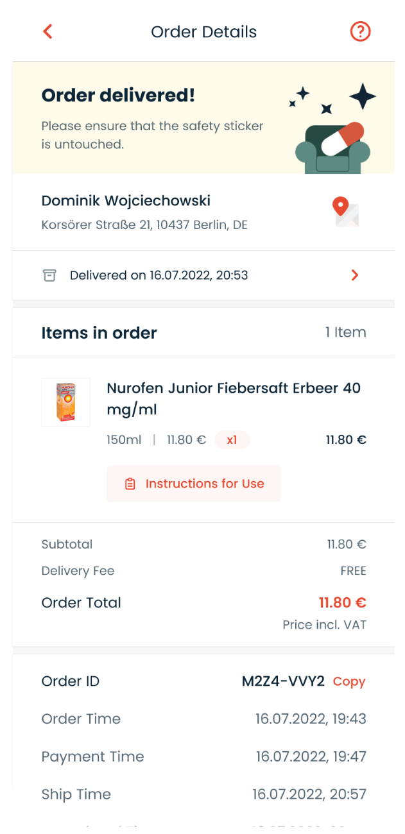Screen dimensions: 405x834
Task: Tap the x1 quantity badge
Action: pos(232,440)
